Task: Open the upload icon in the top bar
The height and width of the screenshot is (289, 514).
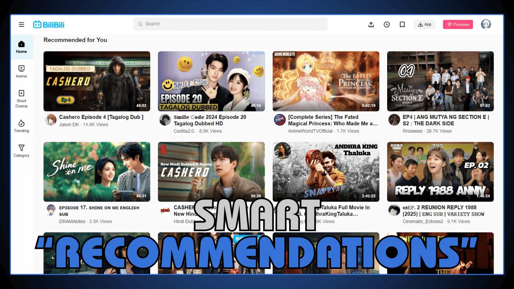Action: pyautogui.click(x=371, y=24)
